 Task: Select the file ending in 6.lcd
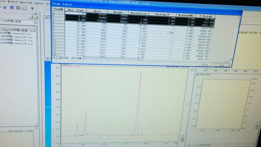16,37
